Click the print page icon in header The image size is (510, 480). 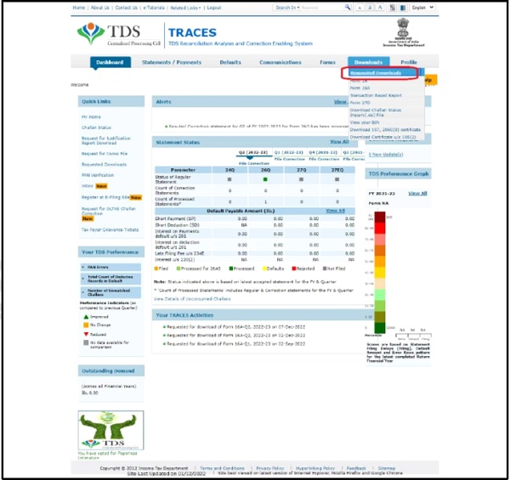point(393,8)
